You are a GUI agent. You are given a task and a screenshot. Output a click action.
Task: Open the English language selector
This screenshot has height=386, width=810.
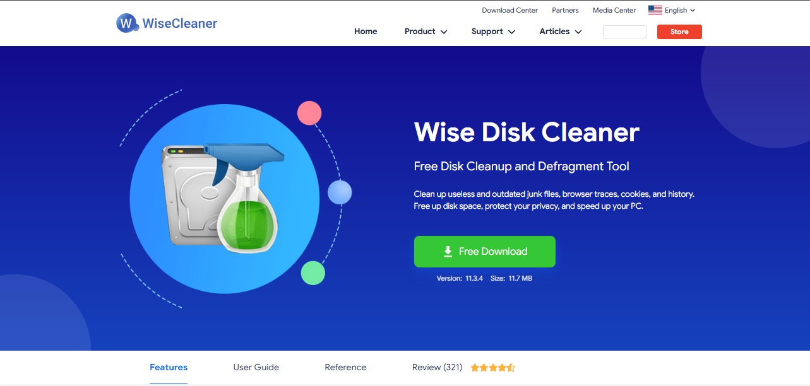click(672, 10)
